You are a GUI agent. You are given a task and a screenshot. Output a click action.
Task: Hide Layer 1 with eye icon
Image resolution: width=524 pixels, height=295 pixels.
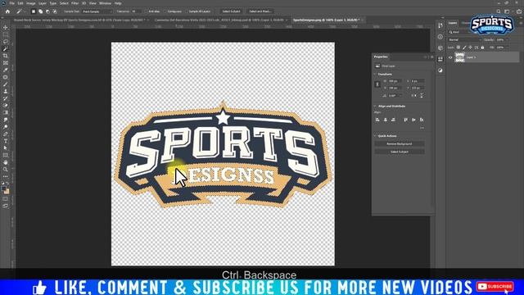coord(450,57)
